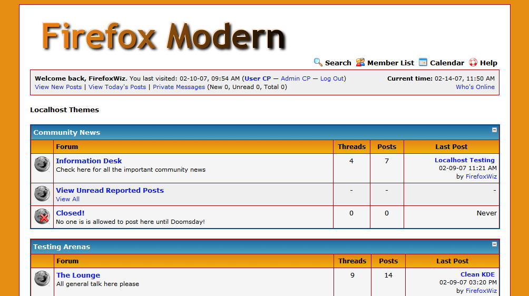The width and height of the screenshot is (529, 296).
Task: Click the Member List people icon
Action: pyautogui.click(x=360, y=62)
